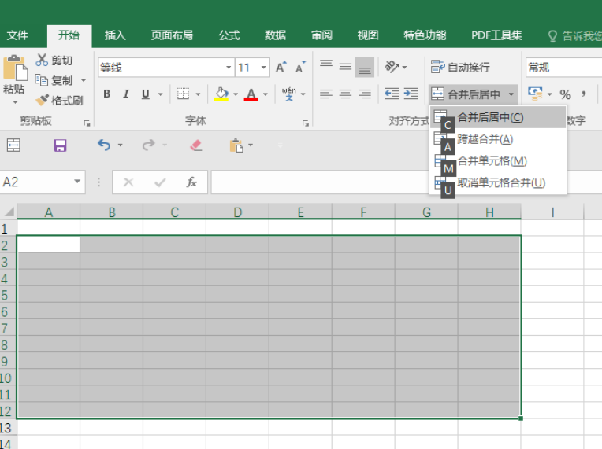The height and width of the screenshot is (449, 602).
Task: Click the Cut scissors button
Action: click(54, 60)
